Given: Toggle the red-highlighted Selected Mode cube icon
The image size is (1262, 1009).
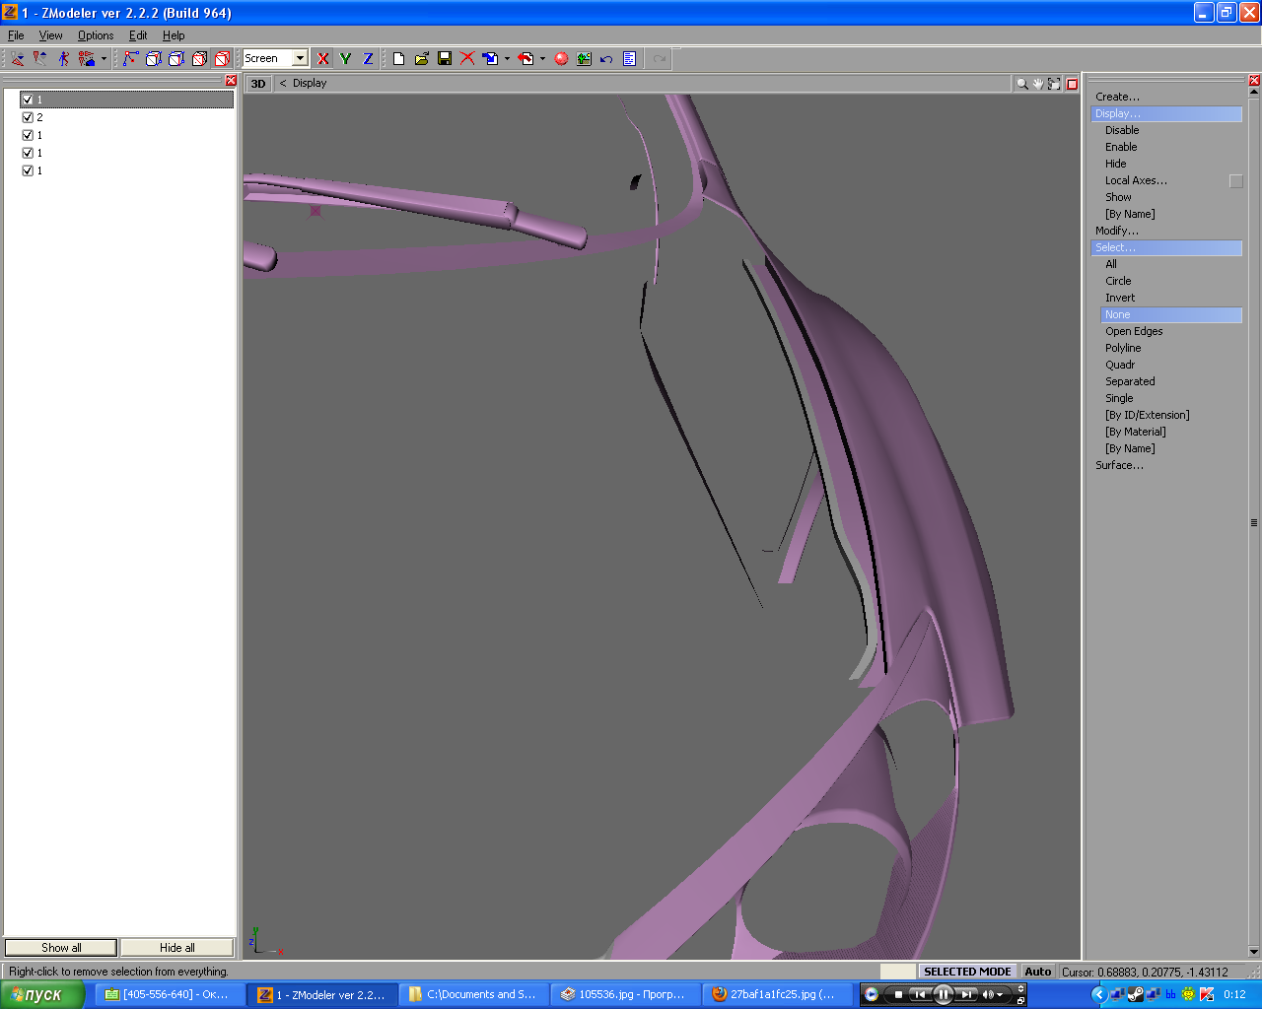Looking at the screenshot, I should pos(222,59).
